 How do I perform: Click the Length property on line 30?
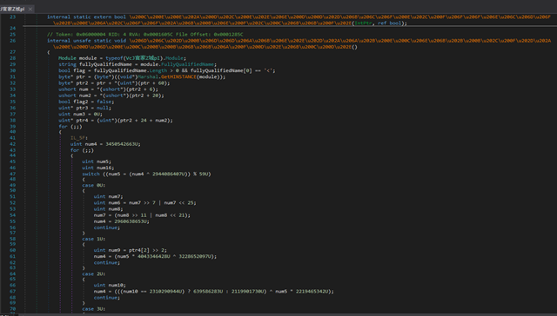158,70
